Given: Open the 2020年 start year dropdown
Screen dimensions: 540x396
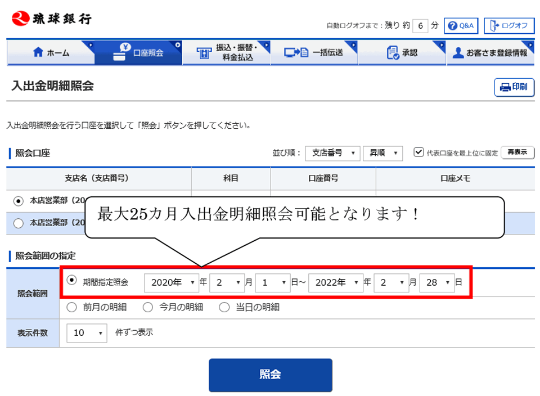Looking at the screenshot, I should point(171,282).
